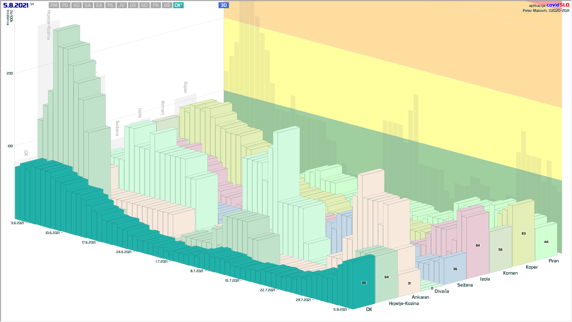
Task: Click the ZA region button
Action: click(x=99, y=5)
